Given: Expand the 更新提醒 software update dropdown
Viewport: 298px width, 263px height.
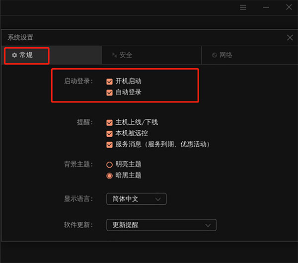Looking at the screenshot, I should tap(161, 225).
